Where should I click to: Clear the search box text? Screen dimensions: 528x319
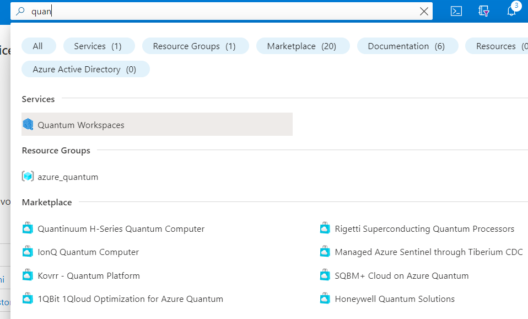[424, 11]
